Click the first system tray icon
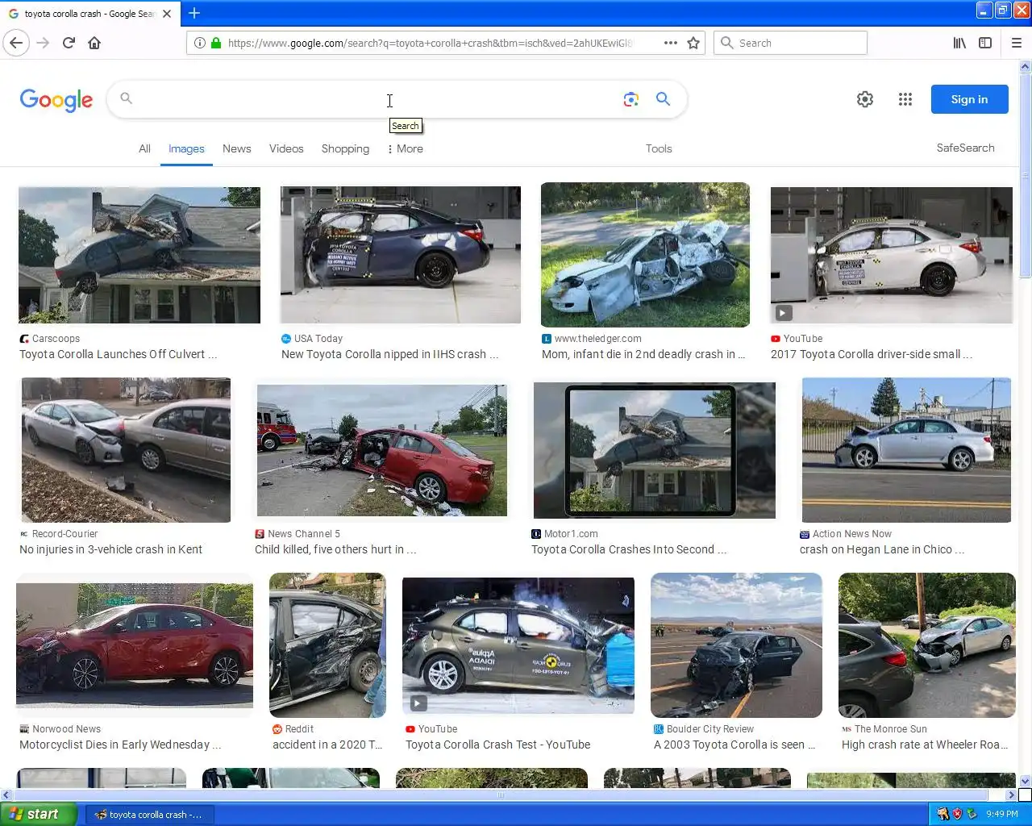The image size is (1032, 826). 943,814
